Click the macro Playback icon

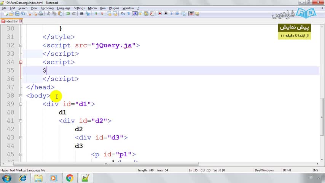[171, 14]
